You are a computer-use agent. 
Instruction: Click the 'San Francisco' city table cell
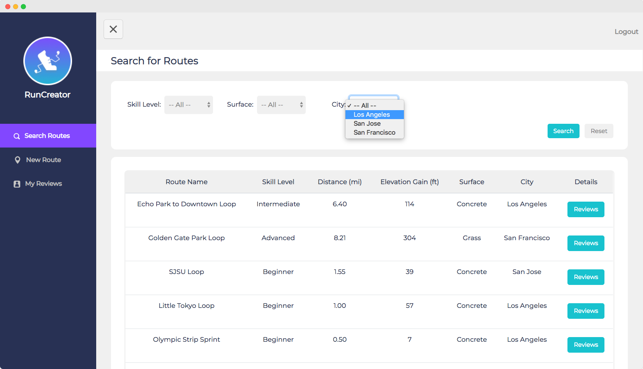tap(527, 238)
